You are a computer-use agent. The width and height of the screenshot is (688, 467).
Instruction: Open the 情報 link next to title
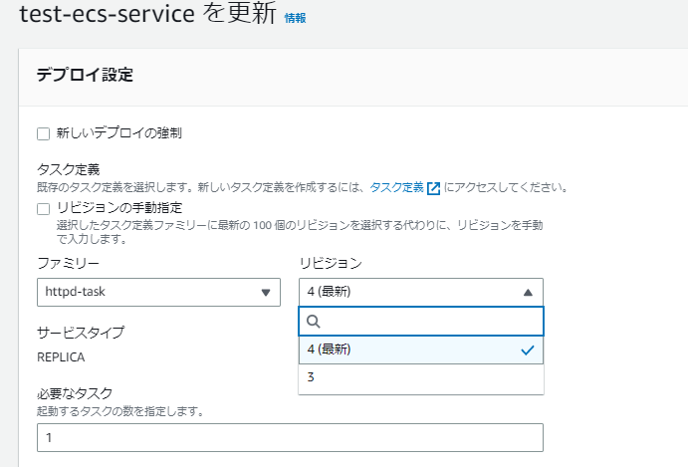(295, 18)
